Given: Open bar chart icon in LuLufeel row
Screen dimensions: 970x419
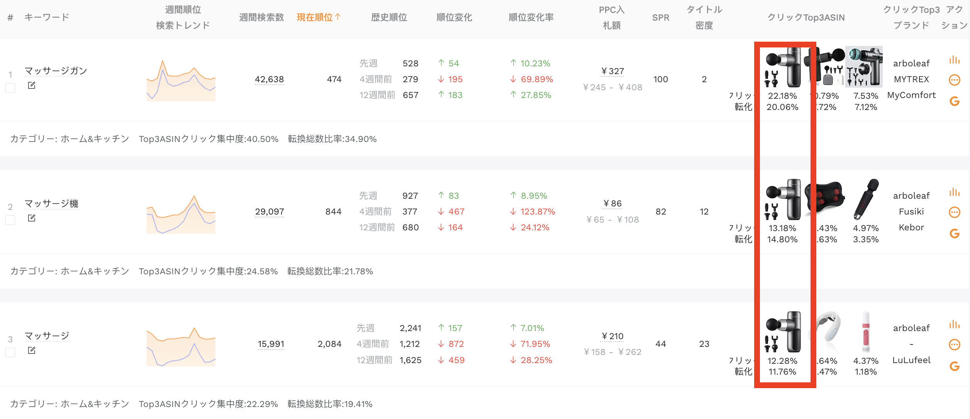Looking at the screenshot, I should pyautogui.click(x=954, y=324).
